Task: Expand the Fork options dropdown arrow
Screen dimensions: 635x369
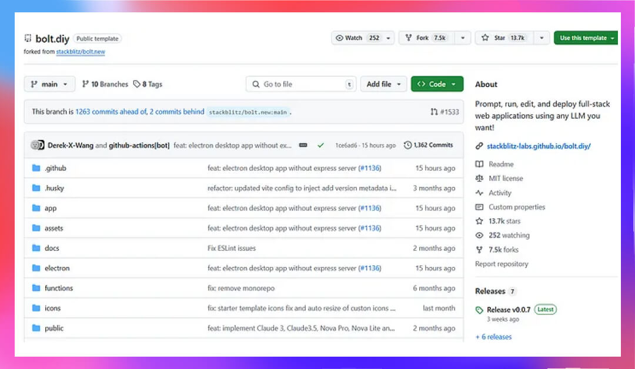Action: tap(463, 38)
